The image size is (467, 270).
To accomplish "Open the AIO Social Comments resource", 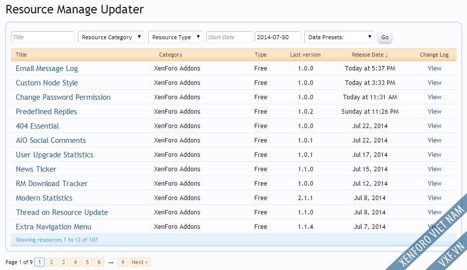I will [51, 140].
